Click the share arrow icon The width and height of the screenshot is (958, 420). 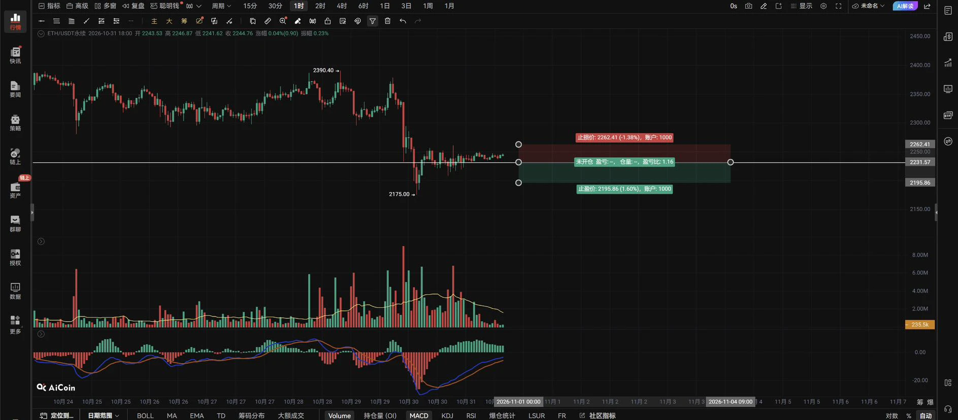click(x=927, y=6)
